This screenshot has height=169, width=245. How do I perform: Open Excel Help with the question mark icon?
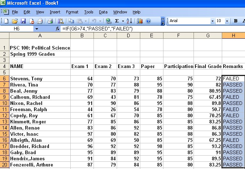pyautogui.click(x=148, y=21)
